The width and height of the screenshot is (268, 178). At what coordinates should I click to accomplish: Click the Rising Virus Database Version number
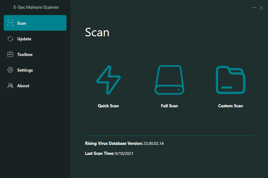coord(154,144)
